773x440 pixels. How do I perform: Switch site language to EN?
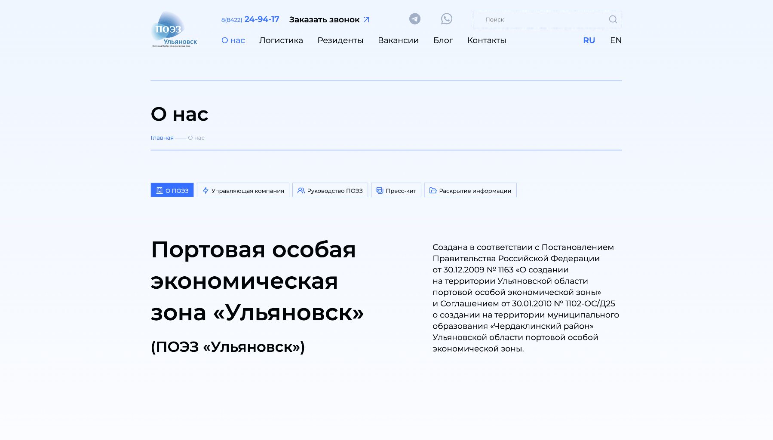click(616, 40)
